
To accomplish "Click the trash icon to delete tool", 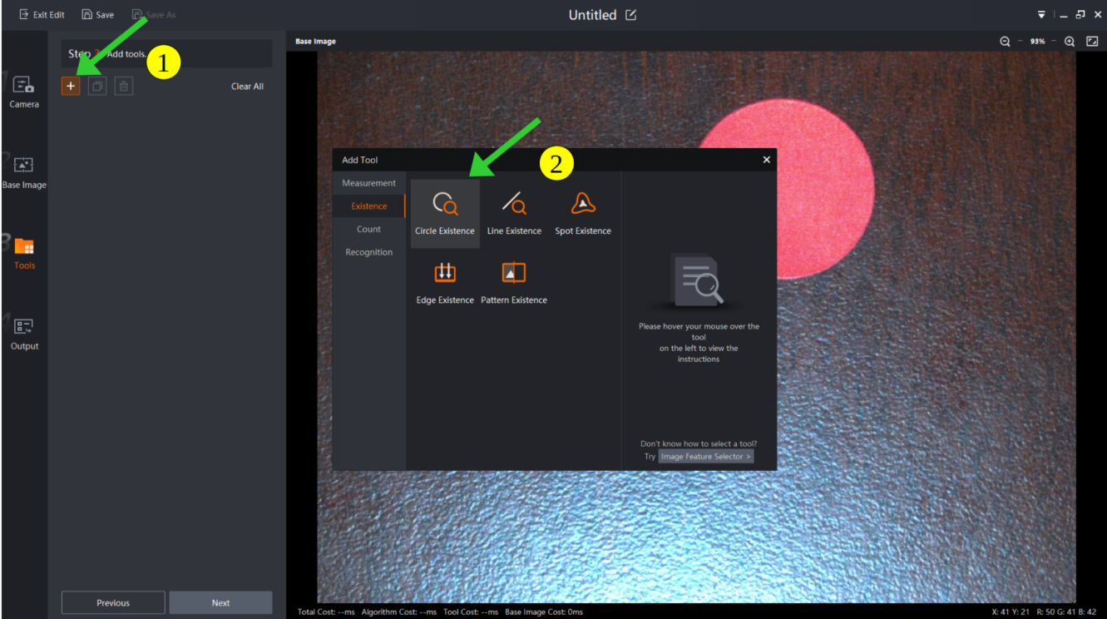I will pos(124,86).
